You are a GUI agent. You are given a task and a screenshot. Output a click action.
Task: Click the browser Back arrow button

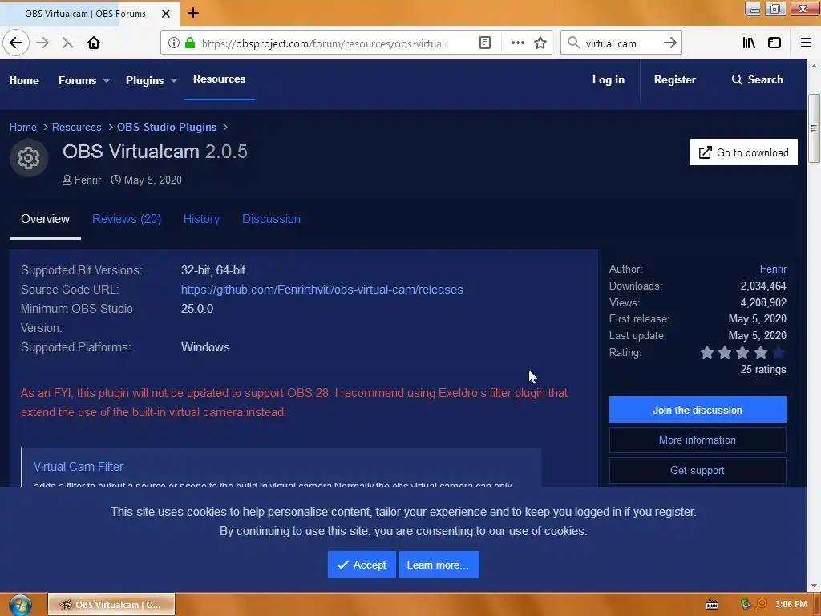(16, 43)
